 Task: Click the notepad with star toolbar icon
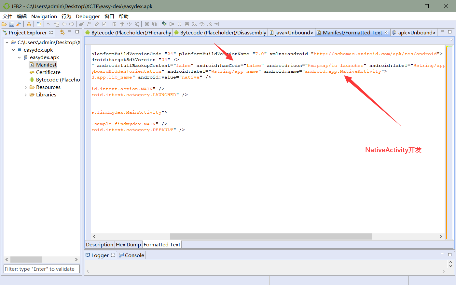[39, 24]
